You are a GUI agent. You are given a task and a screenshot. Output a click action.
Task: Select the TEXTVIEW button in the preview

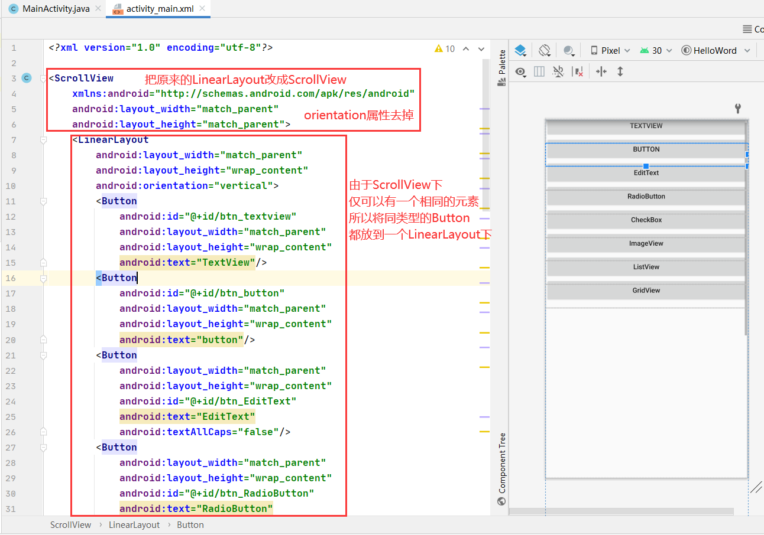pos(646,128)
